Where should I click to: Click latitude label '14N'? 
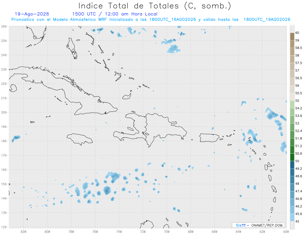(x=4, y=198)
